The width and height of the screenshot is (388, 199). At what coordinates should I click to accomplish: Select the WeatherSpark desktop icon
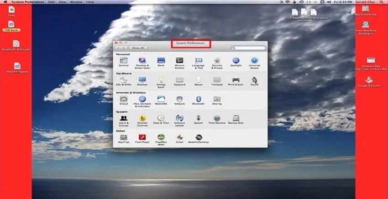pyautogui.click(x=17, y=68)
